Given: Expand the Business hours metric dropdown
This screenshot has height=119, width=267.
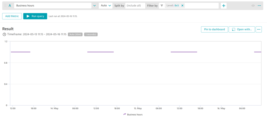Looking at the screenshot, I should (94, 6).
